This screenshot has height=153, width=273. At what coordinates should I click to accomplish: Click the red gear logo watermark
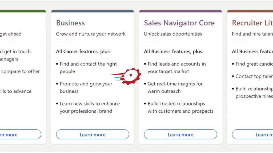pyautogui.click(x=130, y=76)
